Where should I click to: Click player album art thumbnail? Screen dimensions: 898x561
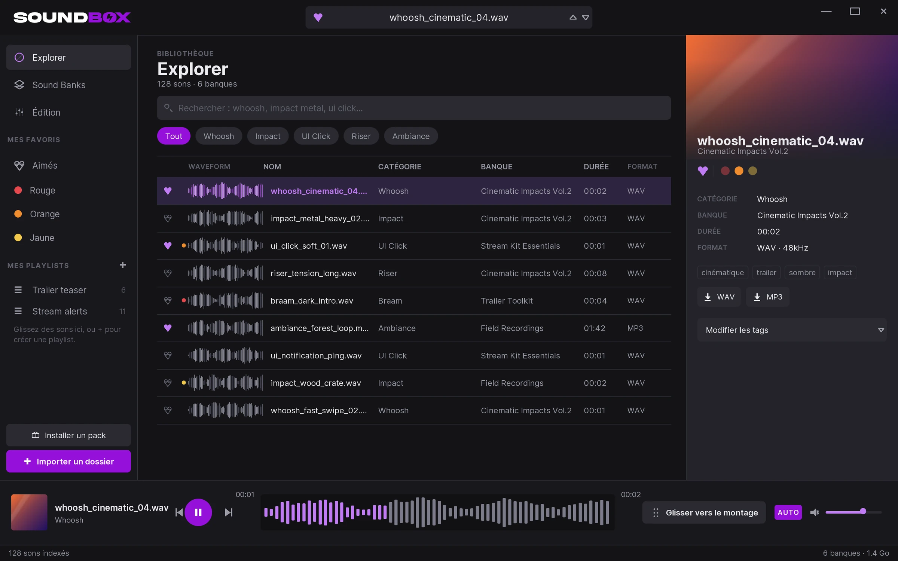[29, 512]
